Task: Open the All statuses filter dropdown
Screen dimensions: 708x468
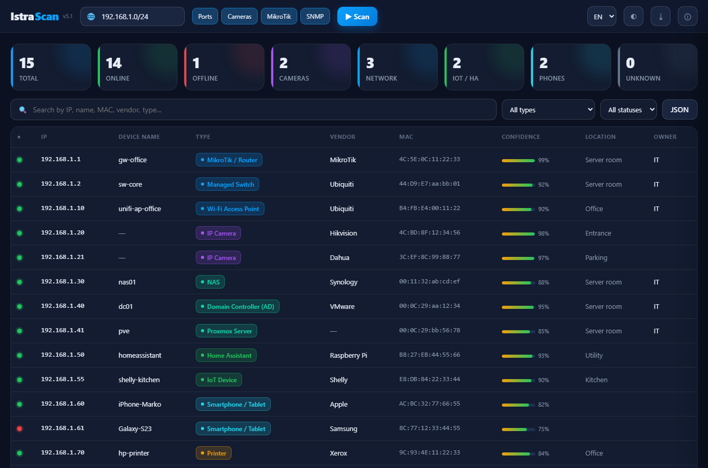Action: pyautogui.click(x=629, y=110)
